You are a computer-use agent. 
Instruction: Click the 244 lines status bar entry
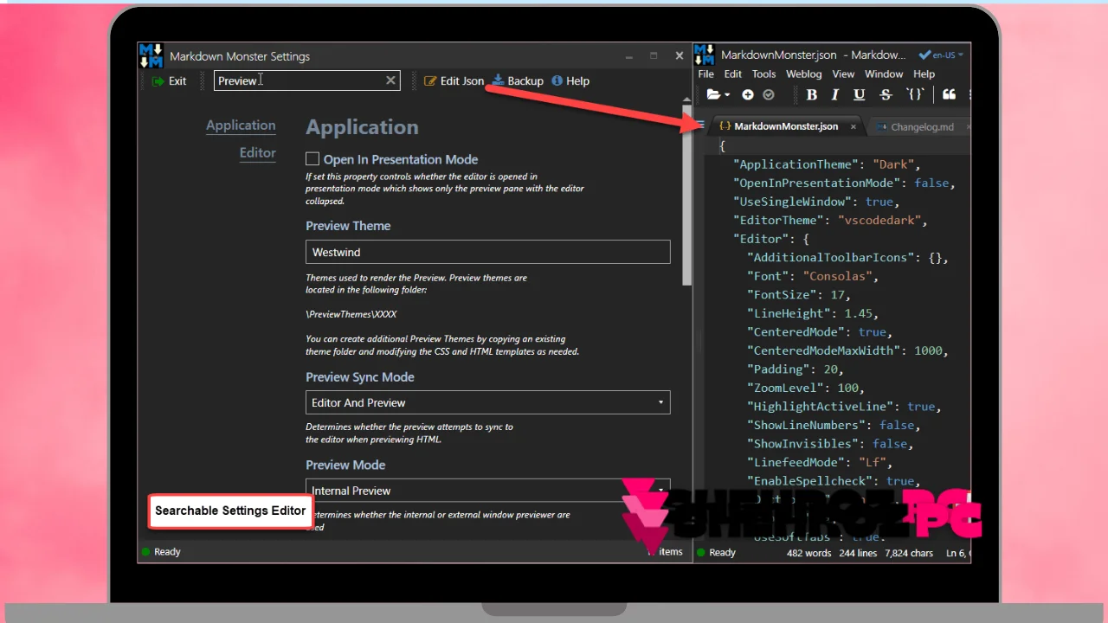point(858,552)
